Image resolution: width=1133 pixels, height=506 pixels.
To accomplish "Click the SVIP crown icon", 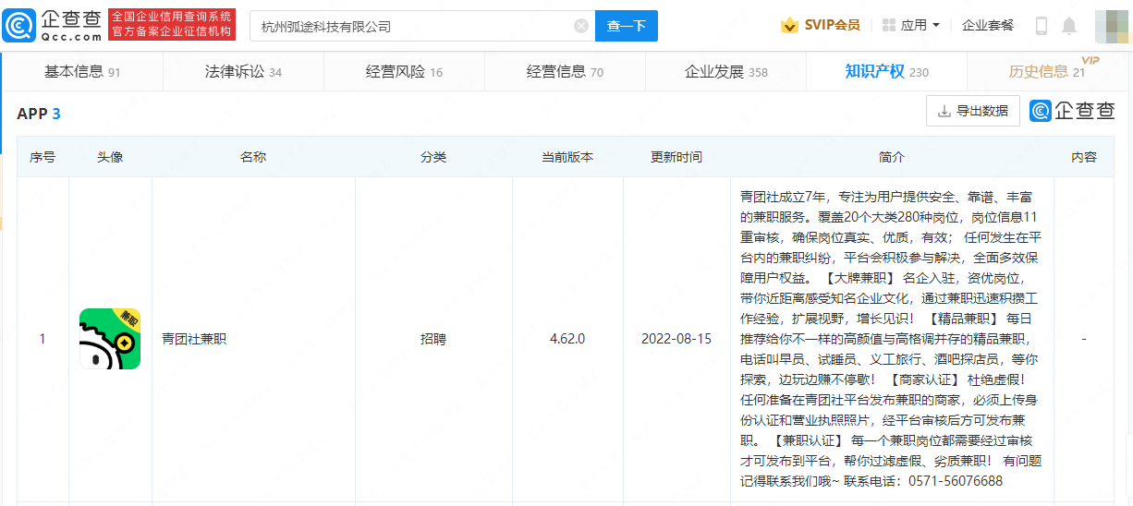I will point(789,25).
